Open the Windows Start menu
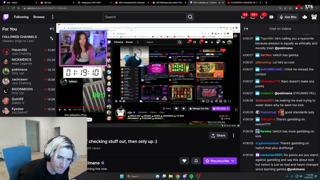This screenshot has height=180, width=320. click(x=122, y=176)
